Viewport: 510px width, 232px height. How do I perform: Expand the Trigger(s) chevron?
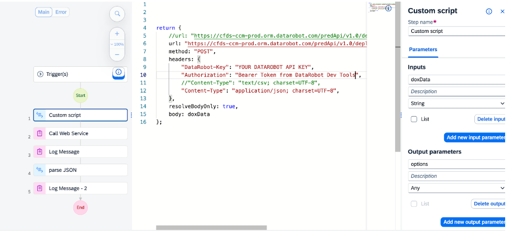point(40,74)
